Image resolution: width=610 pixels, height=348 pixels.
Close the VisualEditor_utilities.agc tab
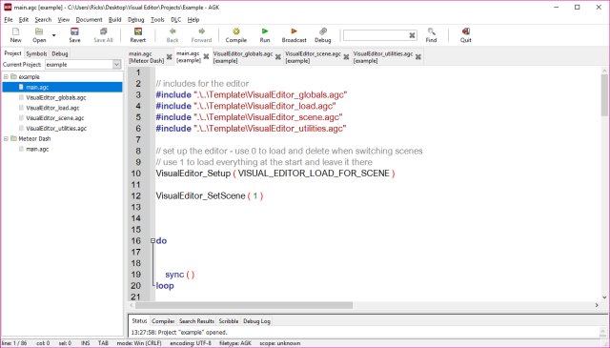coord(418,57)
